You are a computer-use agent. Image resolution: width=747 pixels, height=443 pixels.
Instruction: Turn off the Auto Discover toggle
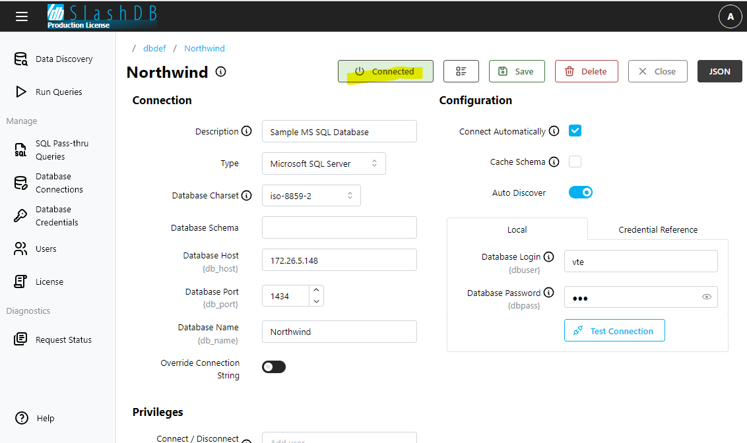(x=581, y=192)
